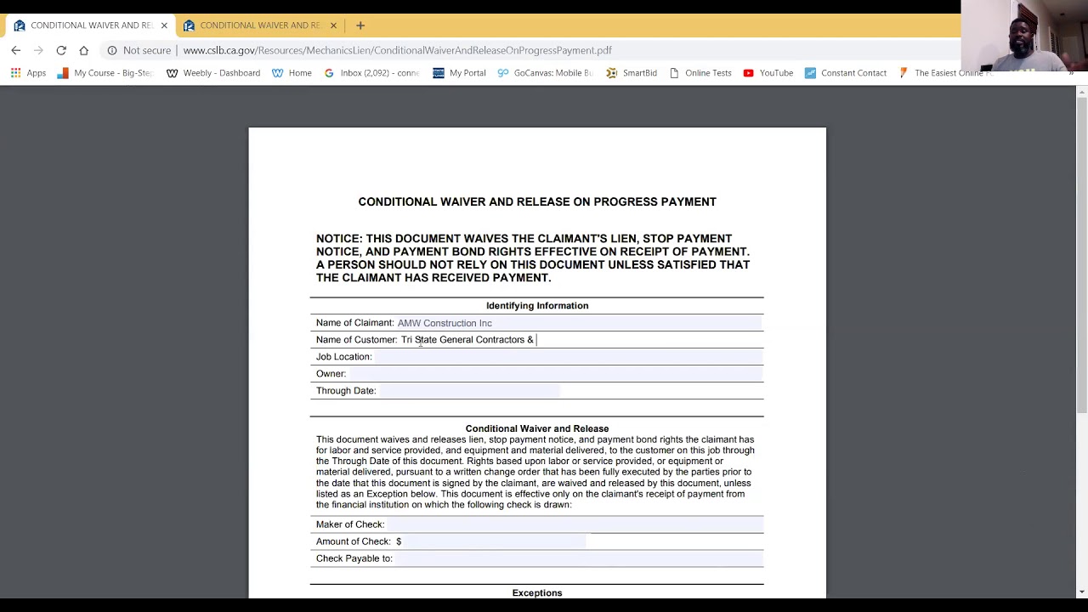Open a new tab with plus button
1088x612 pixels.
click(x=360, y=25)
